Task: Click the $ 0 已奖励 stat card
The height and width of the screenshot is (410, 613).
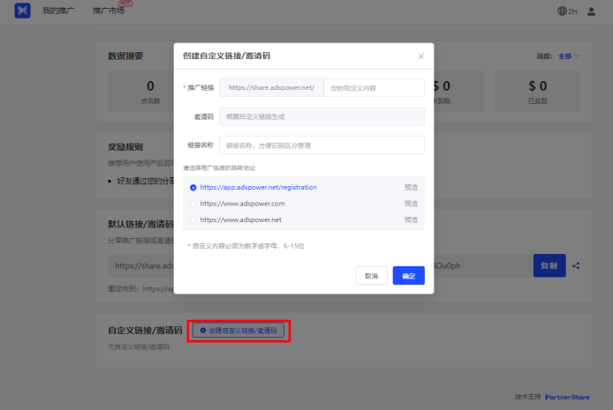Action: pyautogui.click(x=538, y=92)
